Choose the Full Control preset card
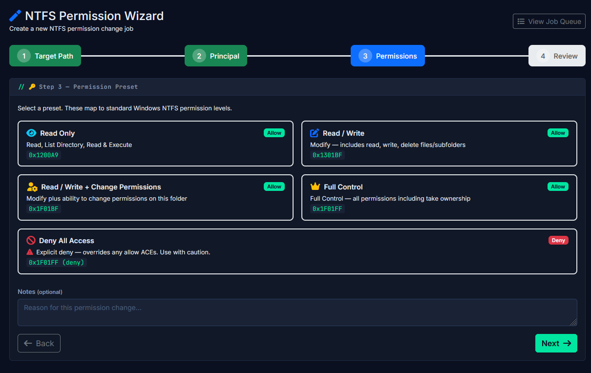Screen dimensions: 591x373 pos(439,197)
